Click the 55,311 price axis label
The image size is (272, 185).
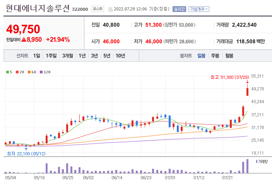pos(257,76)
